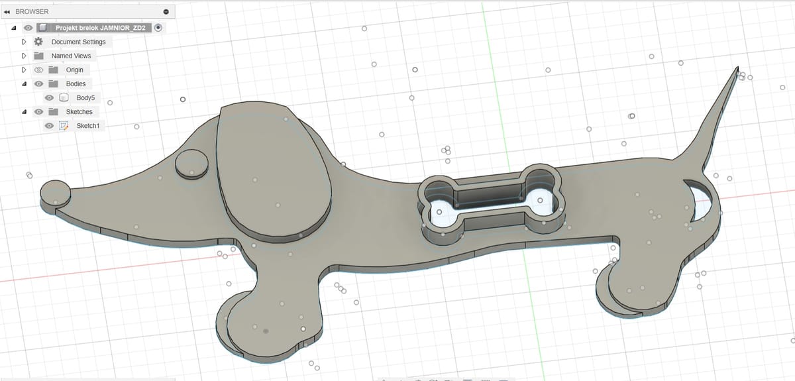This screenshot has width=795, height=381.
Task: Toggle visibility of Projekt brelok JAMNIOR_ZD2 component
Action: tap(28, 28)
